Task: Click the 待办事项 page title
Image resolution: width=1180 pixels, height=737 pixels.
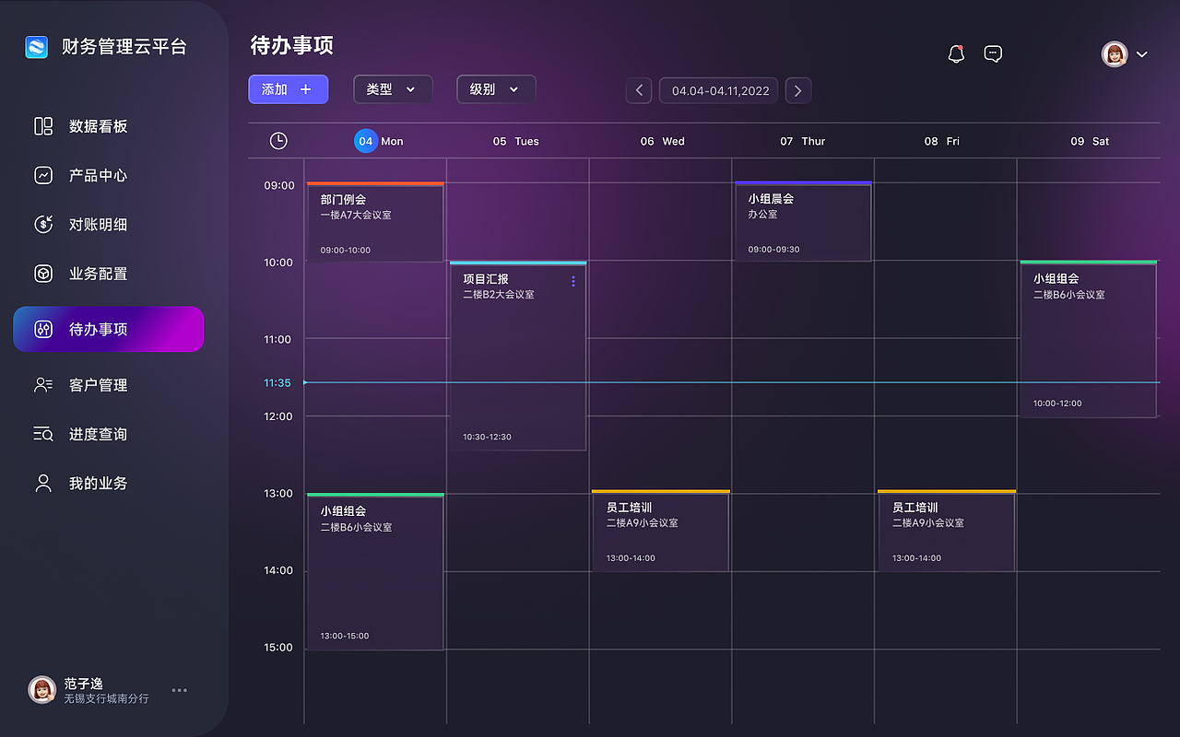Action: (292, 44)
